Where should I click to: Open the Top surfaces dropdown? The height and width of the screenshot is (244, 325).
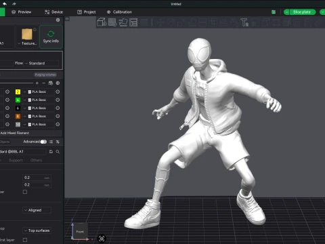(x=37, y=230)
